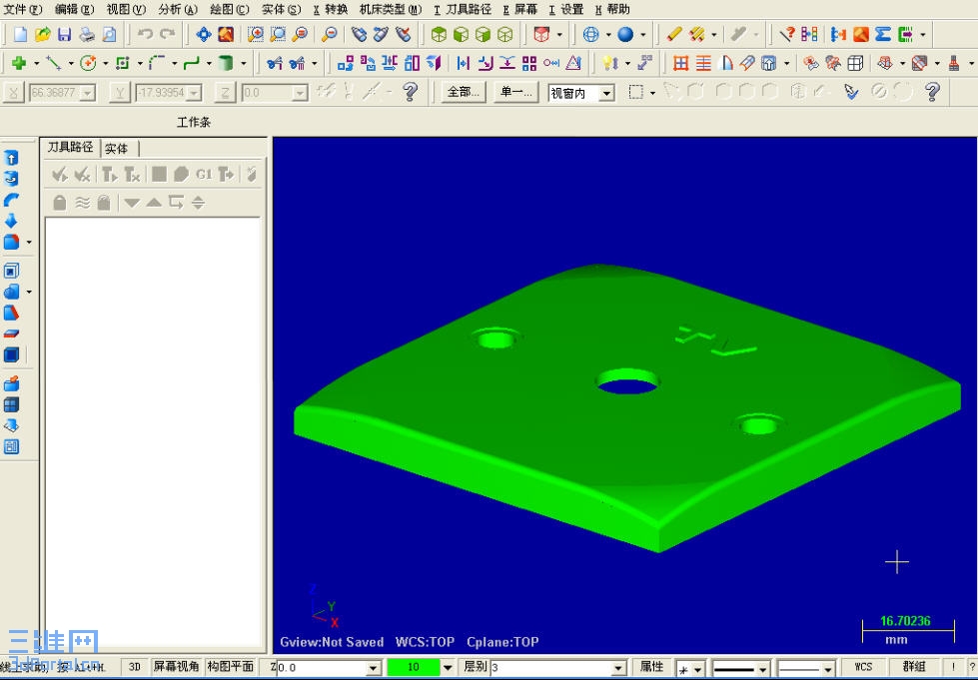Save the file with the floppy disk icon
The width and height of the screenshot is (978, 680).
point(64,34)
